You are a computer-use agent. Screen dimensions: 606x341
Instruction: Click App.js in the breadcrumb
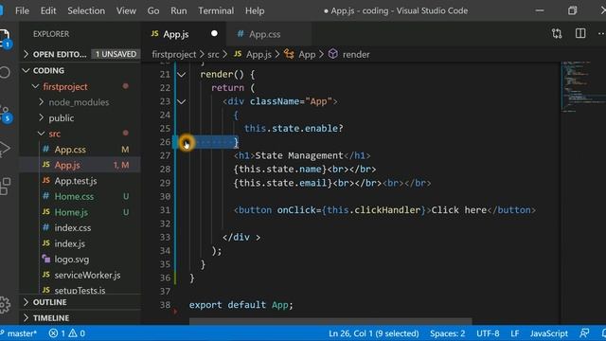pos(258,55)
